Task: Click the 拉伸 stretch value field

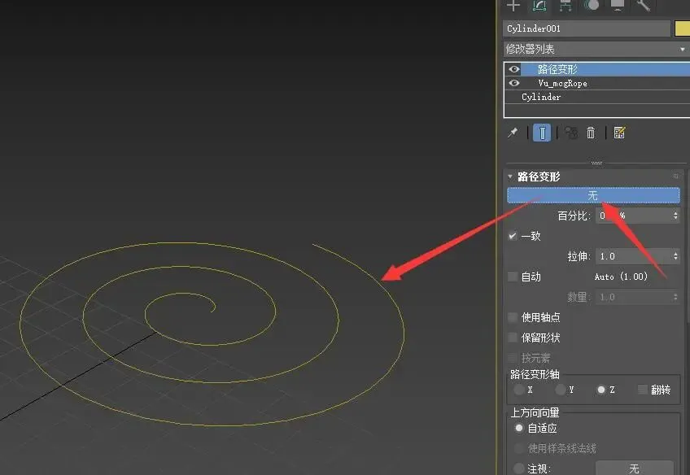Action: pos(632,256)
